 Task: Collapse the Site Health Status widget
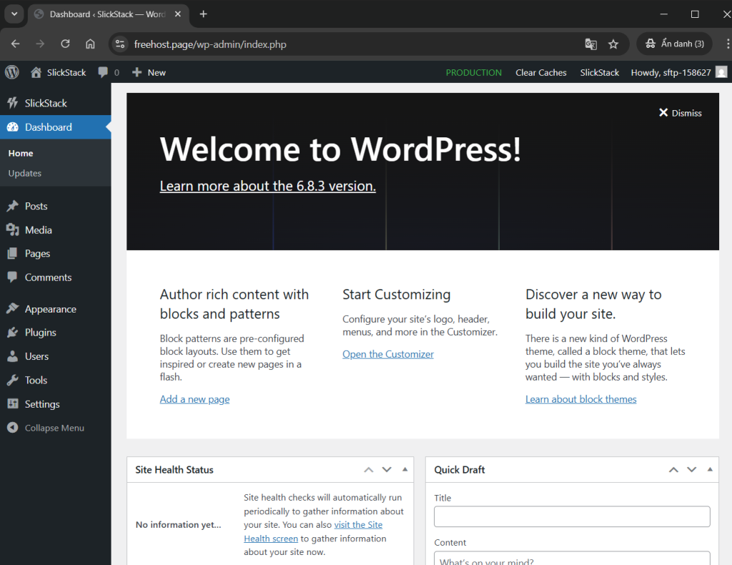(405, 469)
